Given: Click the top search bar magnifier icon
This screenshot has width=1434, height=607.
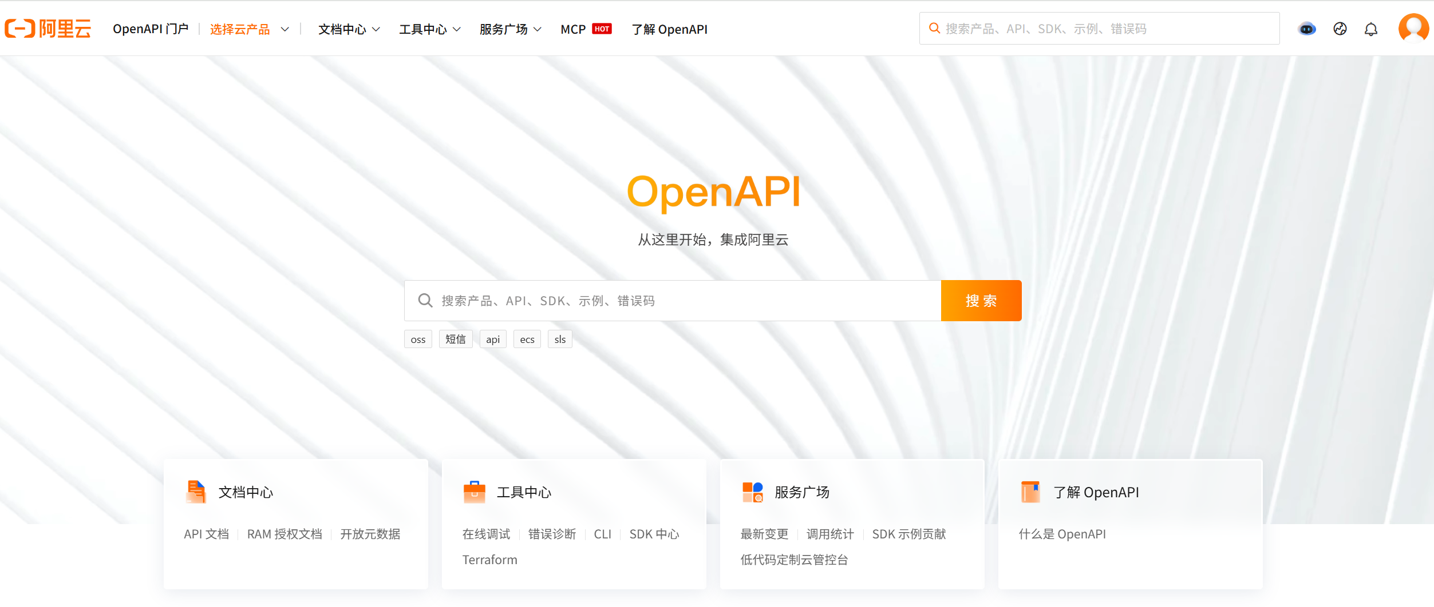Looking at the screenshot, I should click(934, 28).
